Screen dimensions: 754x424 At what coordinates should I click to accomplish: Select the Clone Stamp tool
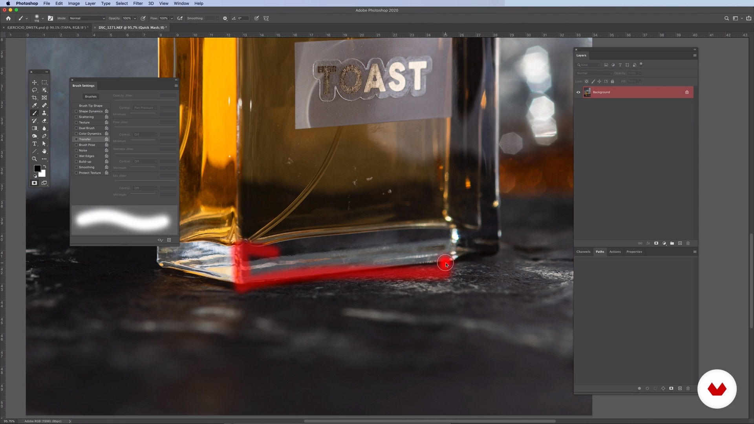(44, 113)
